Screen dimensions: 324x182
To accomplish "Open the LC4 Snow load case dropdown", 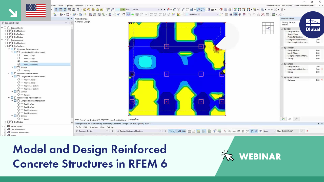I will [x=159, y=9].
